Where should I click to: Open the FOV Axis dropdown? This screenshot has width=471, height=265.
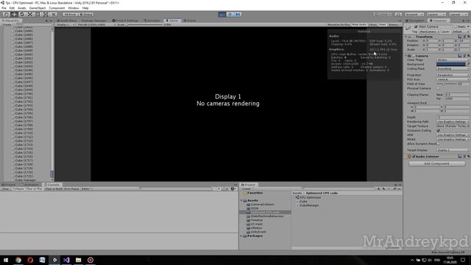coord(453,79)
